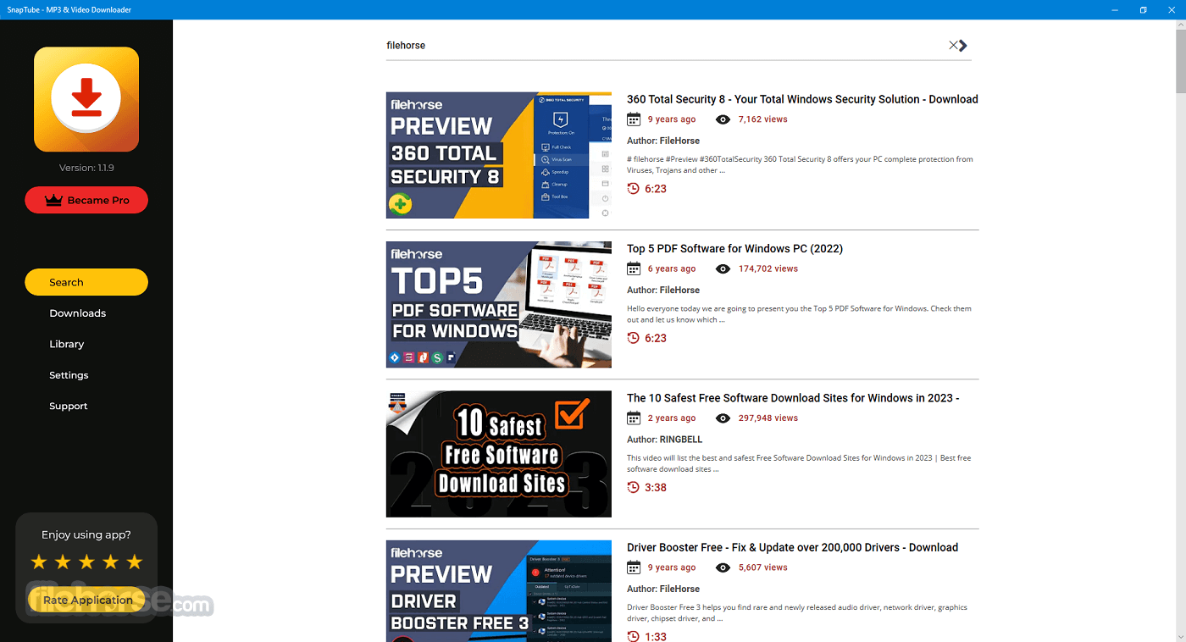Select the fifth star to rate the app

pos(134,561)
